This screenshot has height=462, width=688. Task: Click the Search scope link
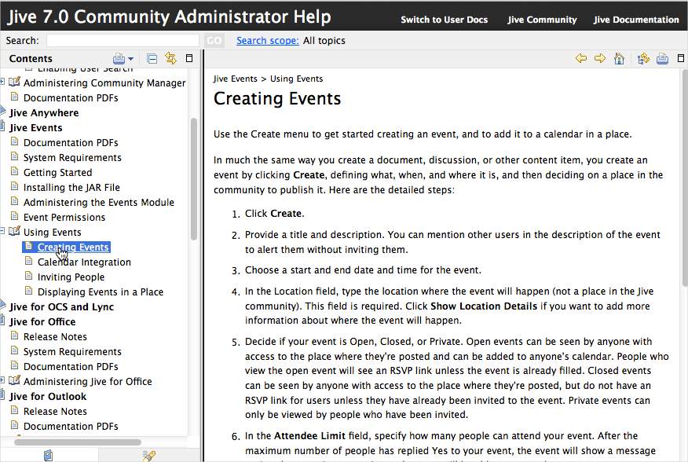coord(268,41)
